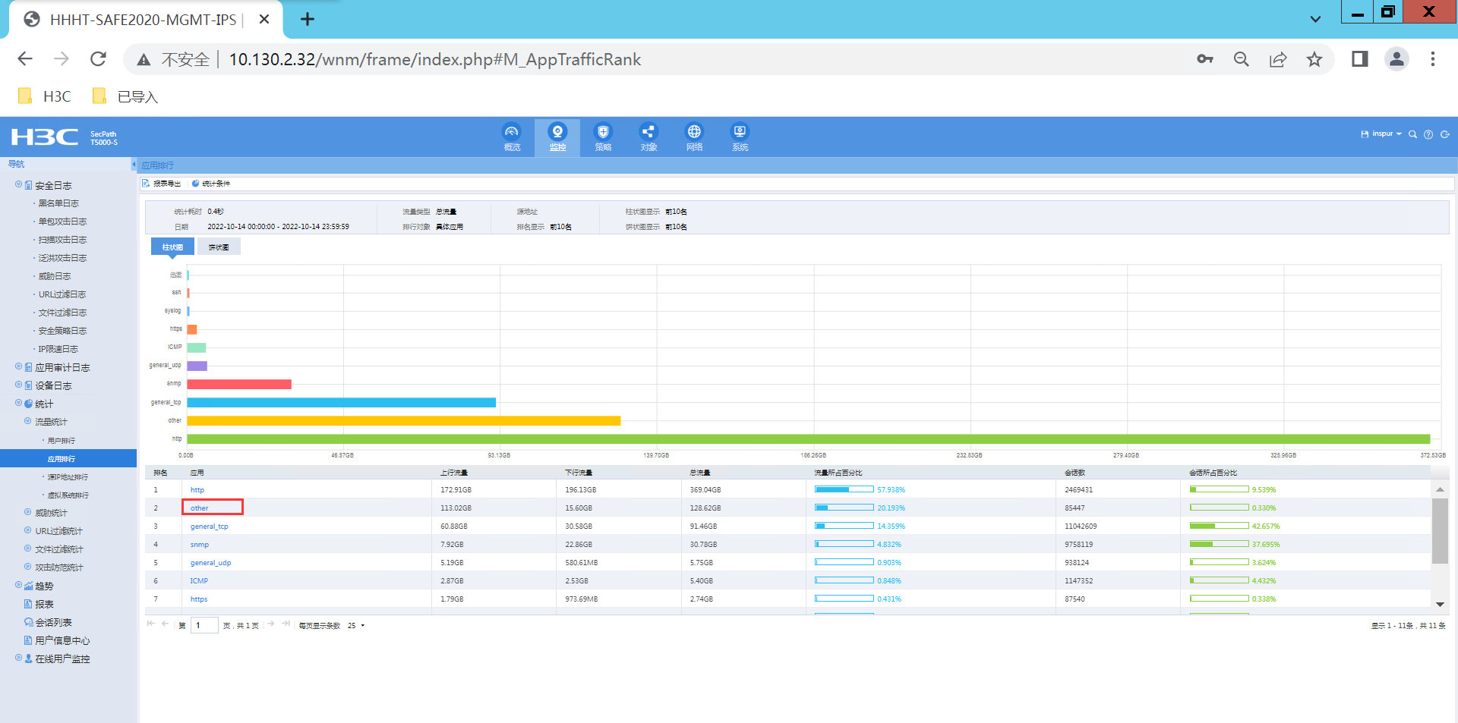Click the general_tcp application link in table
1458x723 pixels.
(209, 527)
